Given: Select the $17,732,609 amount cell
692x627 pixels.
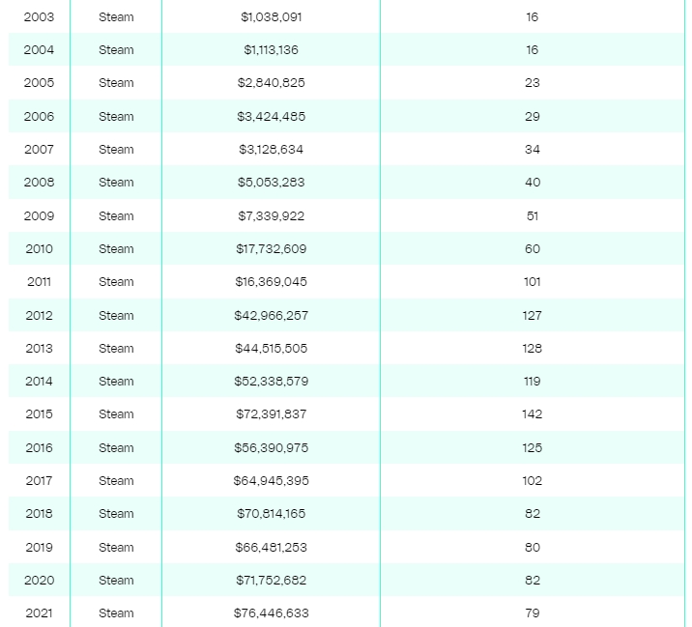Looking at the screenshot, I should click(271, 249).
